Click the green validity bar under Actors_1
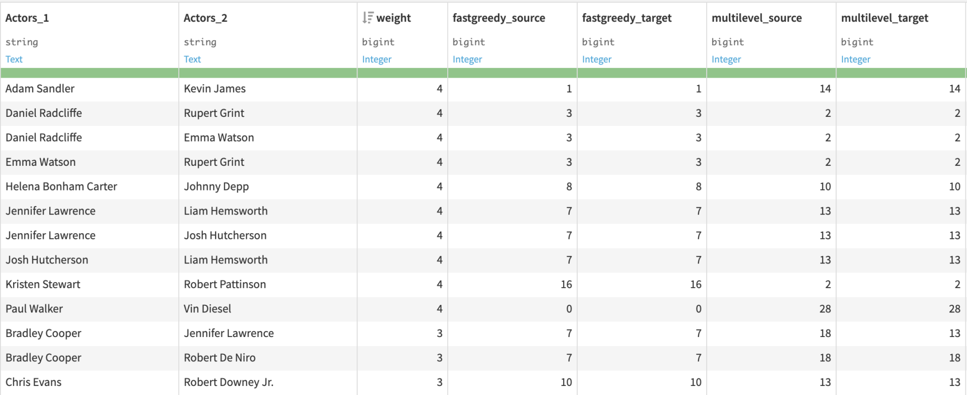967x395 pixels. [x=90, y=73]
